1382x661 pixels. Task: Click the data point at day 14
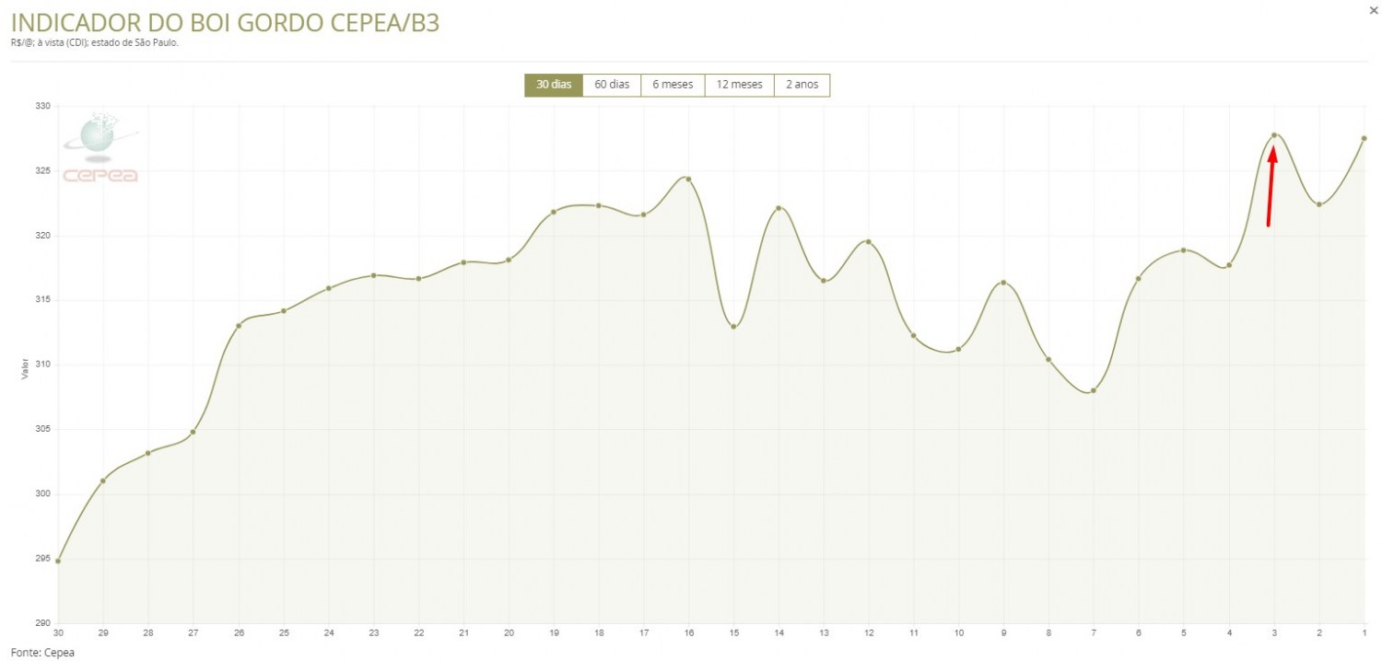[x=779, y=208]
